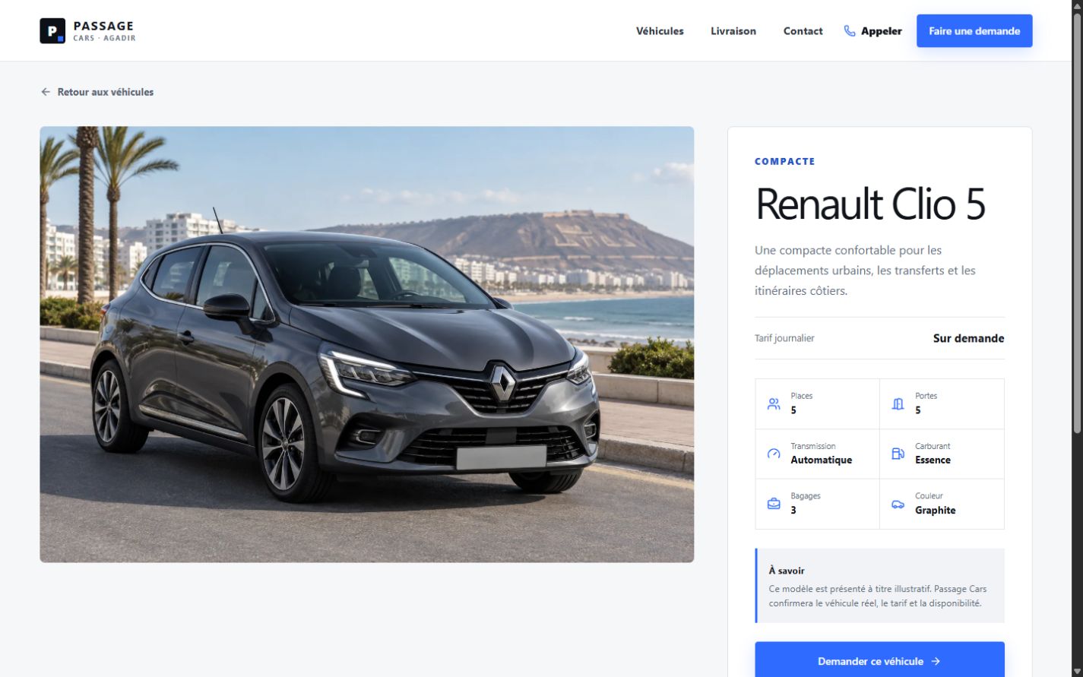This screenshot has width=1083, height=677.
Task: Click the Transmission gauge icon
Action: coord(774,454)
